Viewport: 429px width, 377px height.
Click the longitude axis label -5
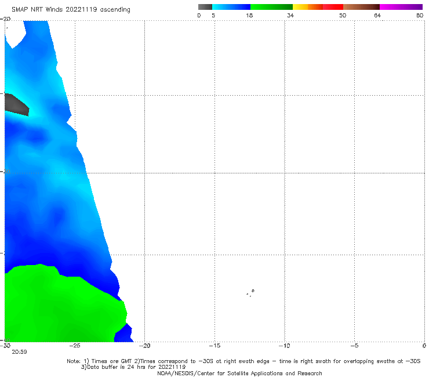click(x=355, y=346)
